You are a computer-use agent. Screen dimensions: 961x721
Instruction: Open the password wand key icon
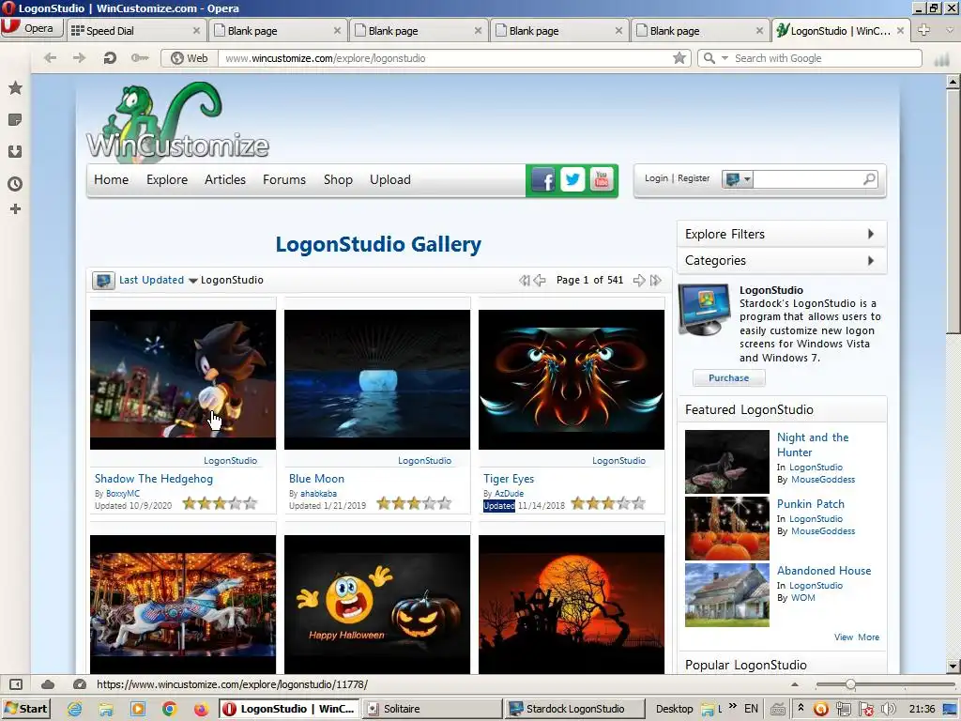tap(140, 58)
